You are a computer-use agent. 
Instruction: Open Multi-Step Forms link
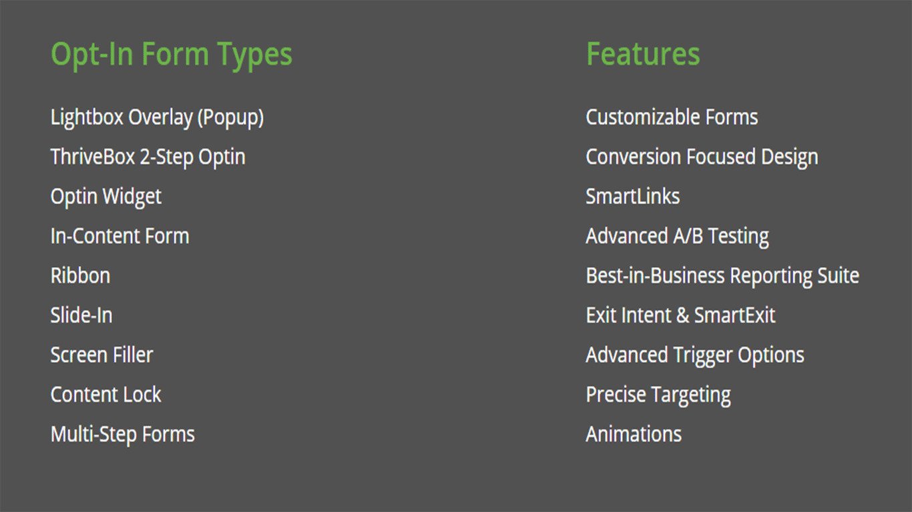(x=123, y=435)
